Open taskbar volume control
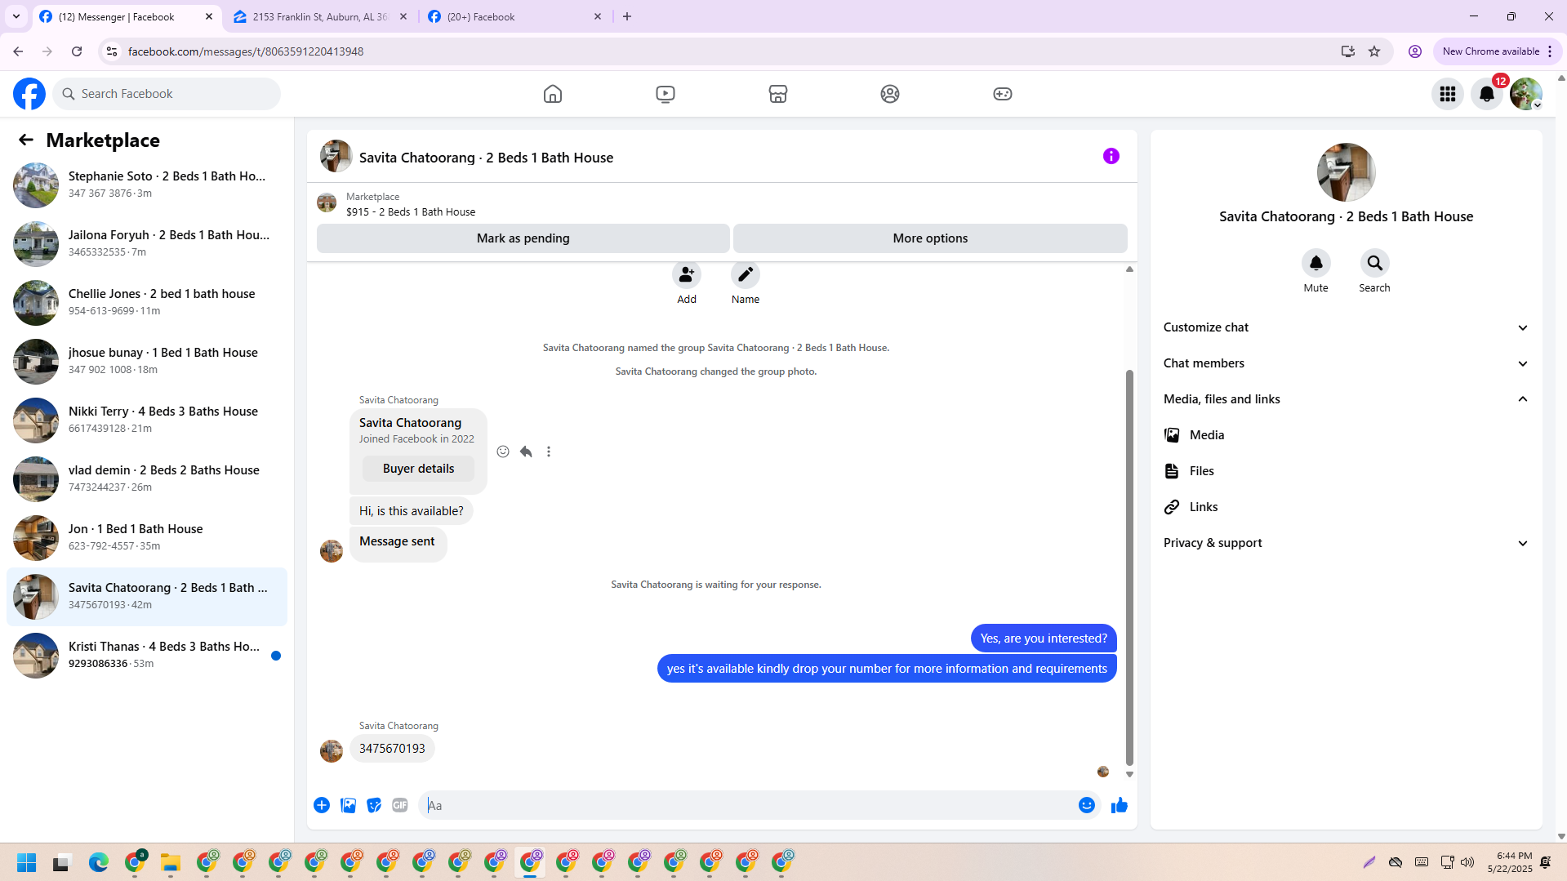The height and width of the screenshot is (881, 1567). [1467, 862]
